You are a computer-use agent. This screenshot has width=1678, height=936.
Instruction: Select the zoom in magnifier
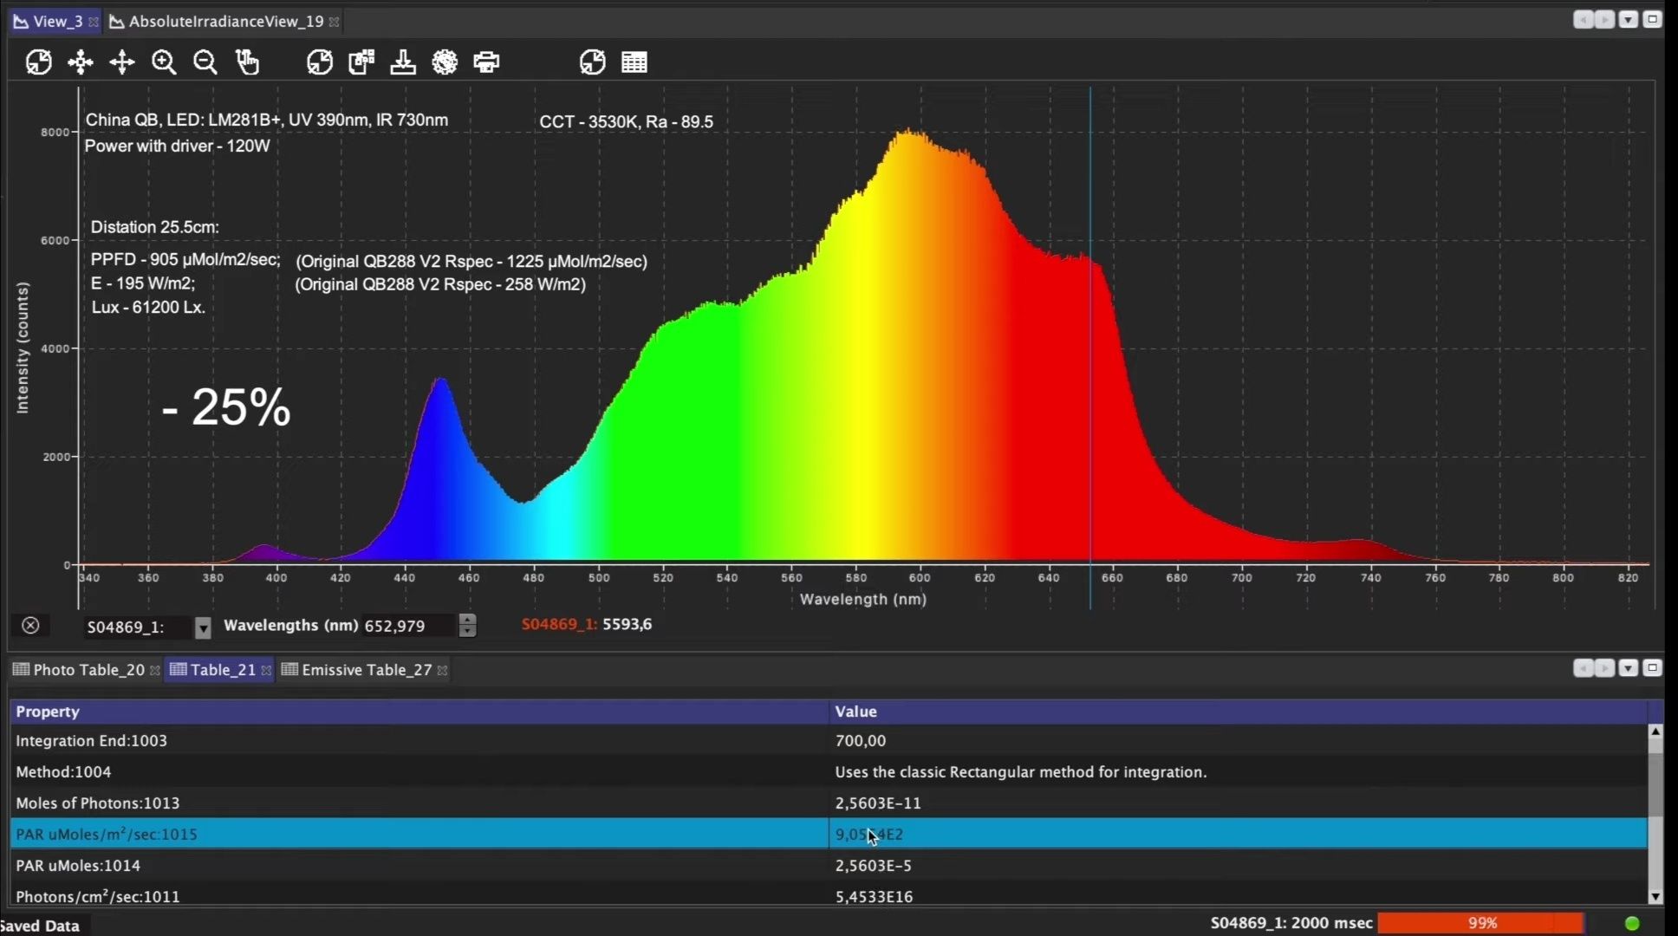click(164, 62)
